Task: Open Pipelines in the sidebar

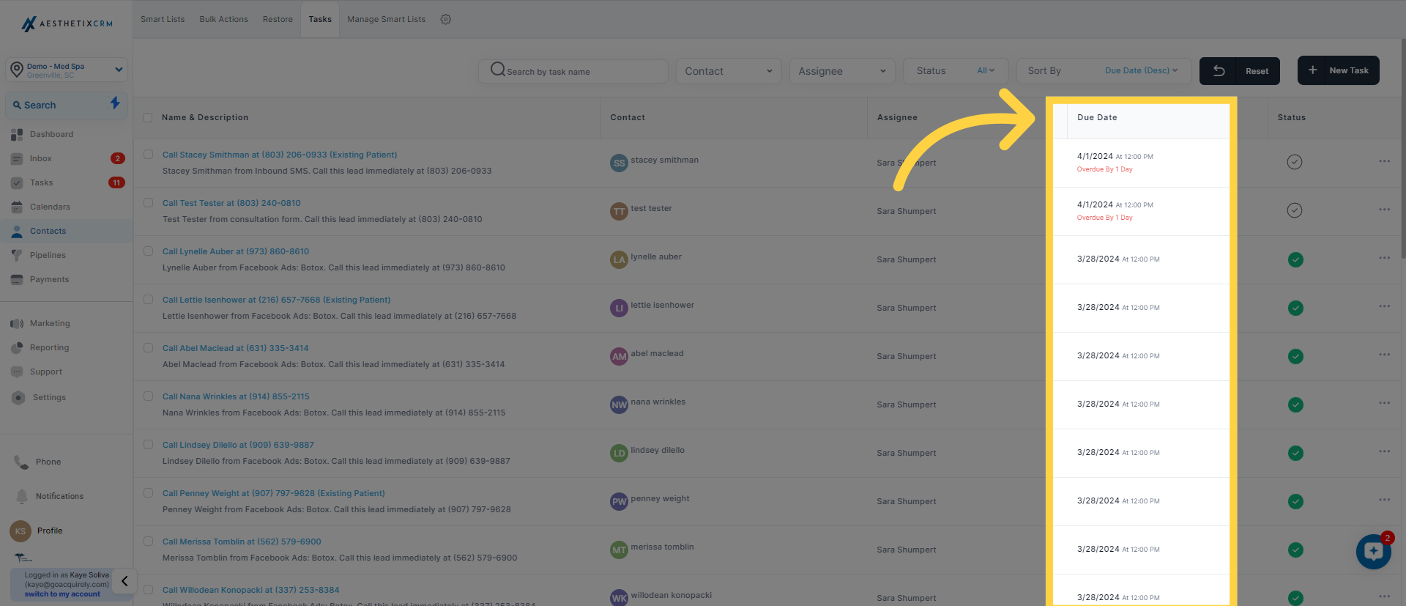Action: 48,255
